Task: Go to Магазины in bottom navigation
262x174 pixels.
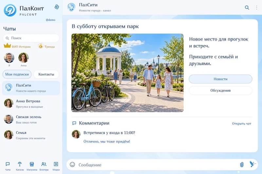Action: pyautogui.click(x=32, y=166)
